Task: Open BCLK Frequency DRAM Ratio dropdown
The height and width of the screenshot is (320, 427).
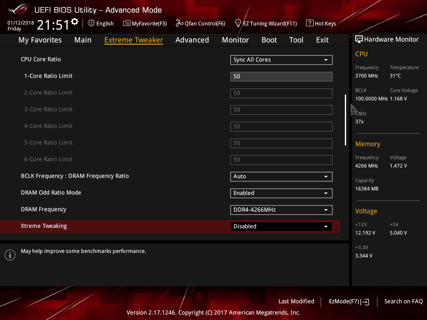Action: [x=281, y=177]
